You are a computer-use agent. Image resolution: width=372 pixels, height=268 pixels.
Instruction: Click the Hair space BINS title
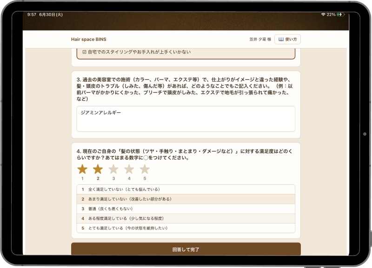pos(89,39)
